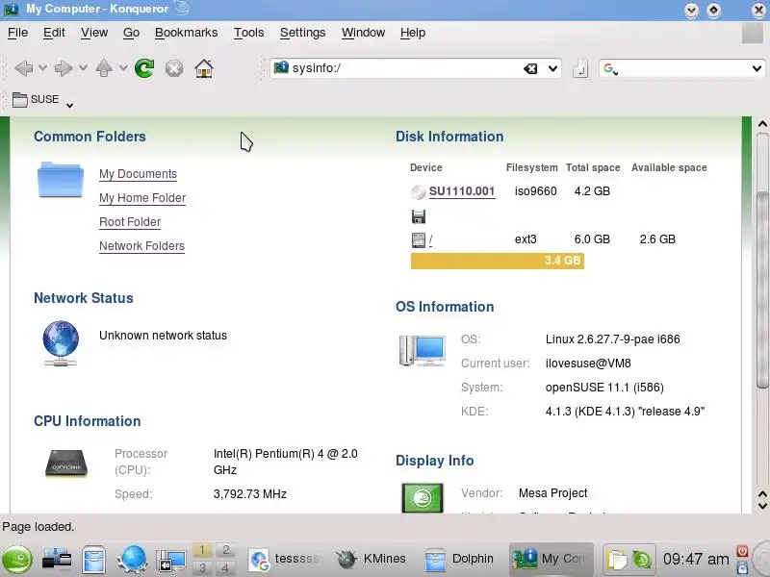This screenshot has width=770, height=577.
Task: Launch the web browser globe in panel
Action: (132, 560)
